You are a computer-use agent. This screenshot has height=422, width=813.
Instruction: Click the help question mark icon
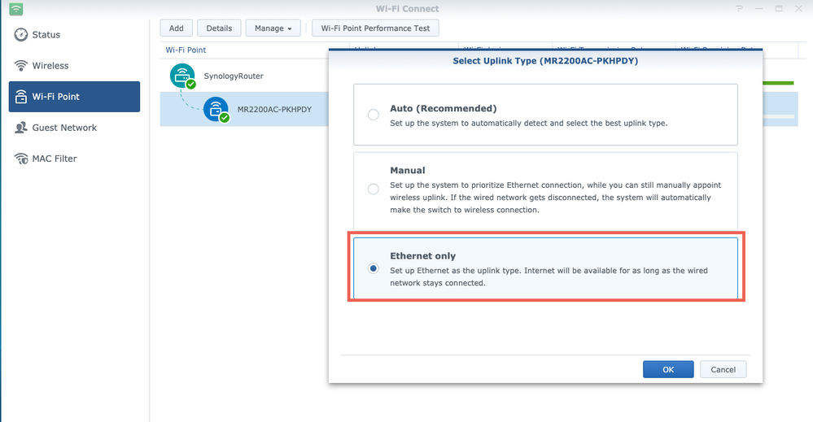pyautogui.click(x=740, y=9)
